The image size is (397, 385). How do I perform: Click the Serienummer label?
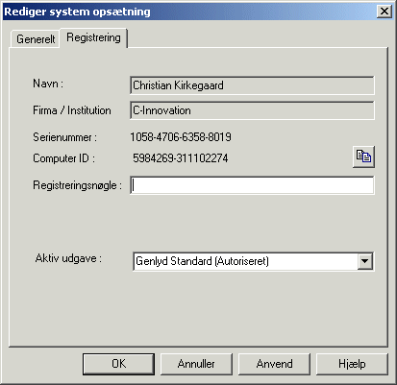pyautogui.click(x=64, y=137)
